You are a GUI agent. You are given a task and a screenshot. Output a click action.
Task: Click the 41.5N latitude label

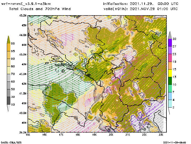click(x=23, y=93)
